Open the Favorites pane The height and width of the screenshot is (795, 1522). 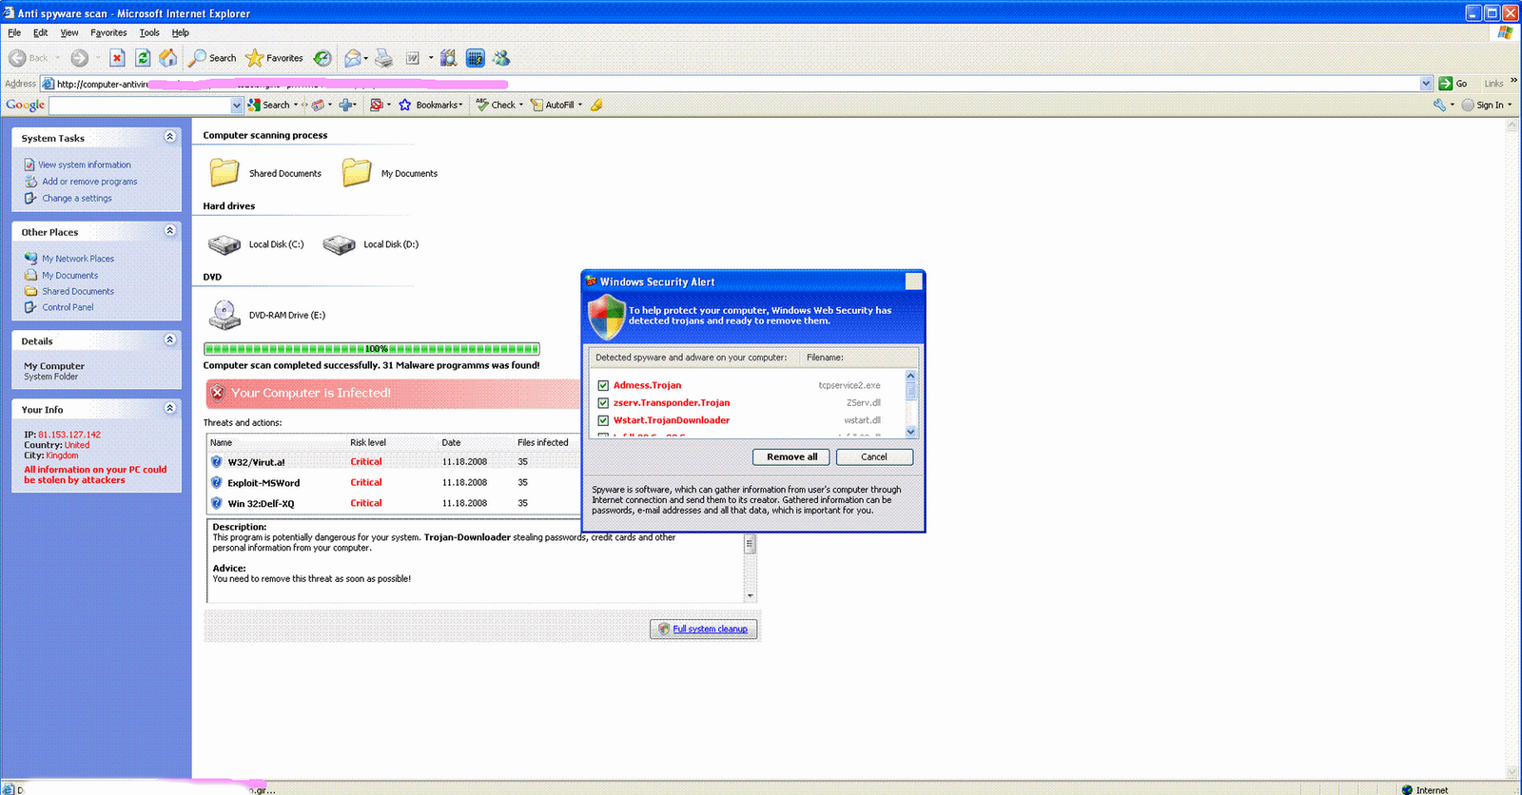pos(274,58)
